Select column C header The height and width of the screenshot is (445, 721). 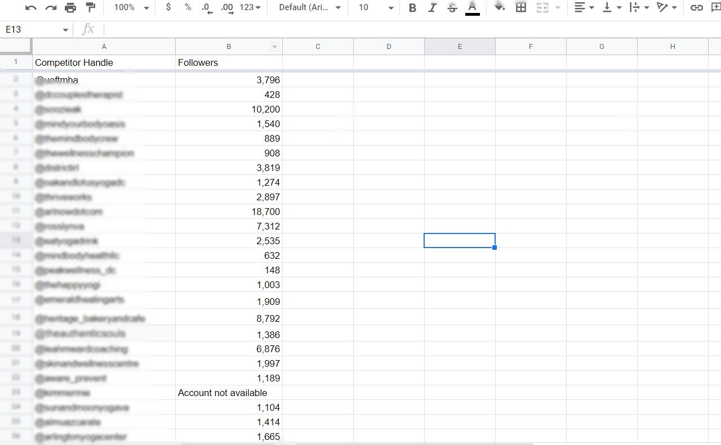point(318,47)
